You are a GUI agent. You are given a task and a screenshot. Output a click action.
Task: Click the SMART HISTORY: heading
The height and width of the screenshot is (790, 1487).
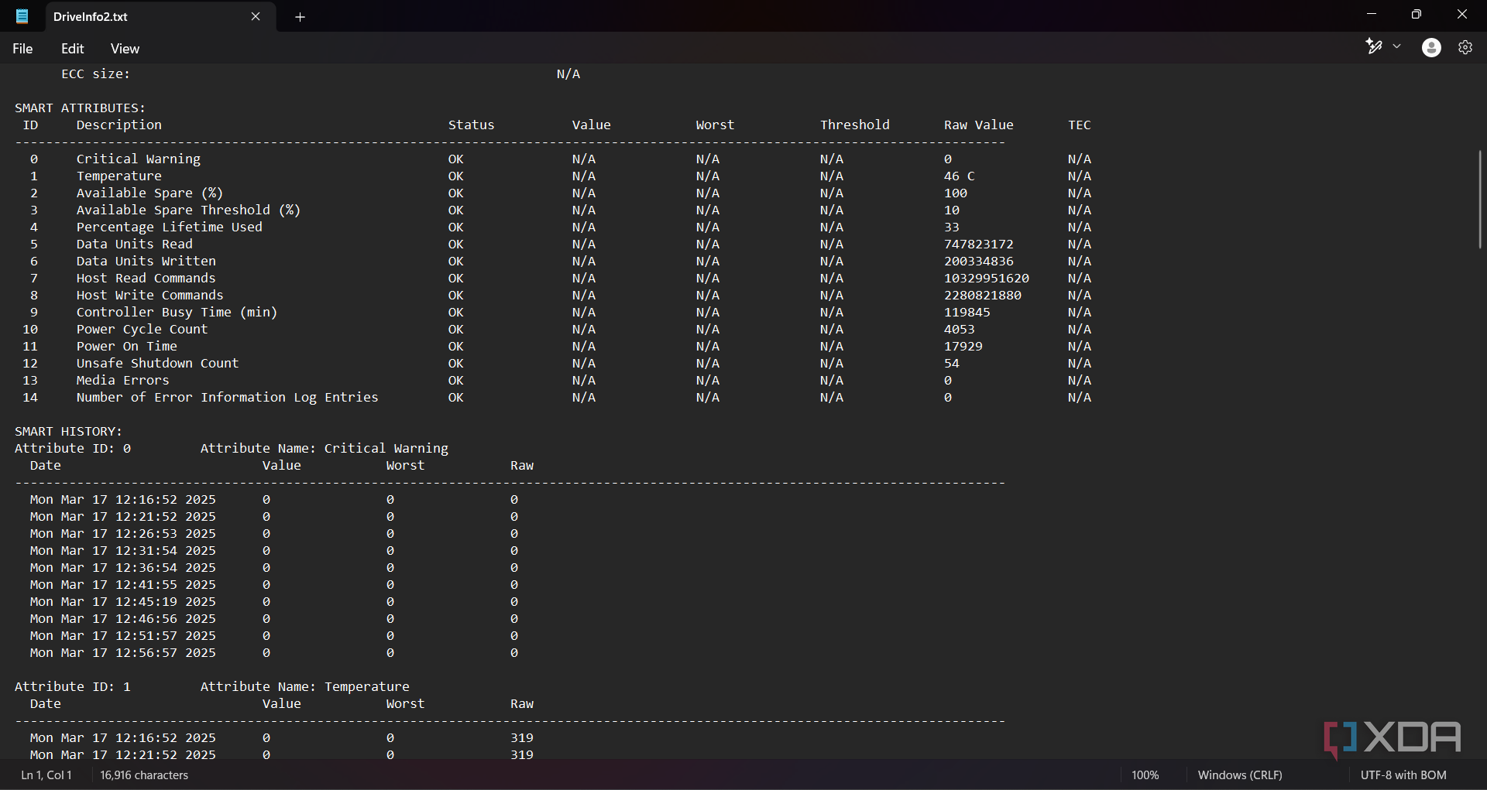click(x=68, y=432)
